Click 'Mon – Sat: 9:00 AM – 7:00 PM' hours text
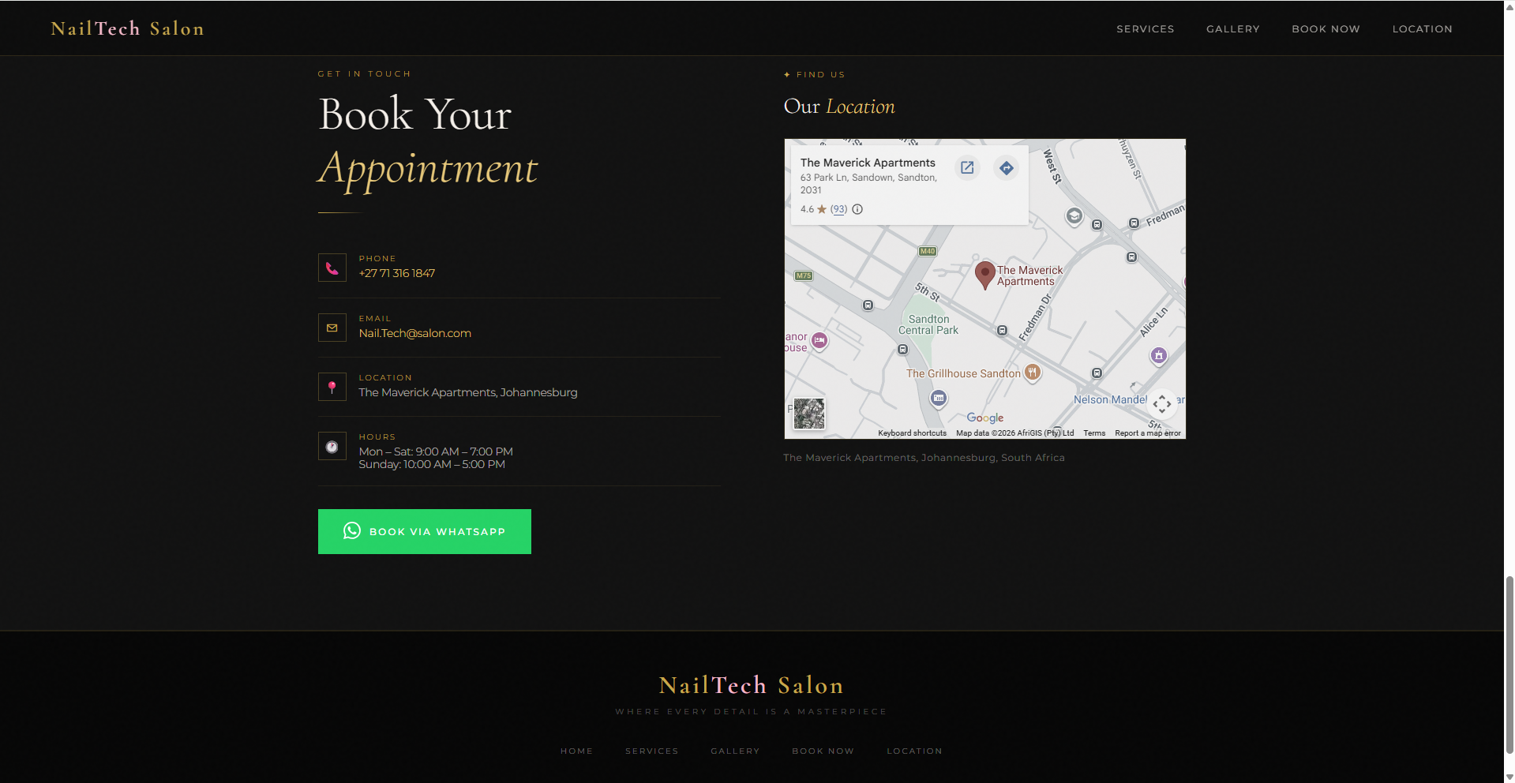This screenshot has height=783, width=1515. (x=436, y=451)
